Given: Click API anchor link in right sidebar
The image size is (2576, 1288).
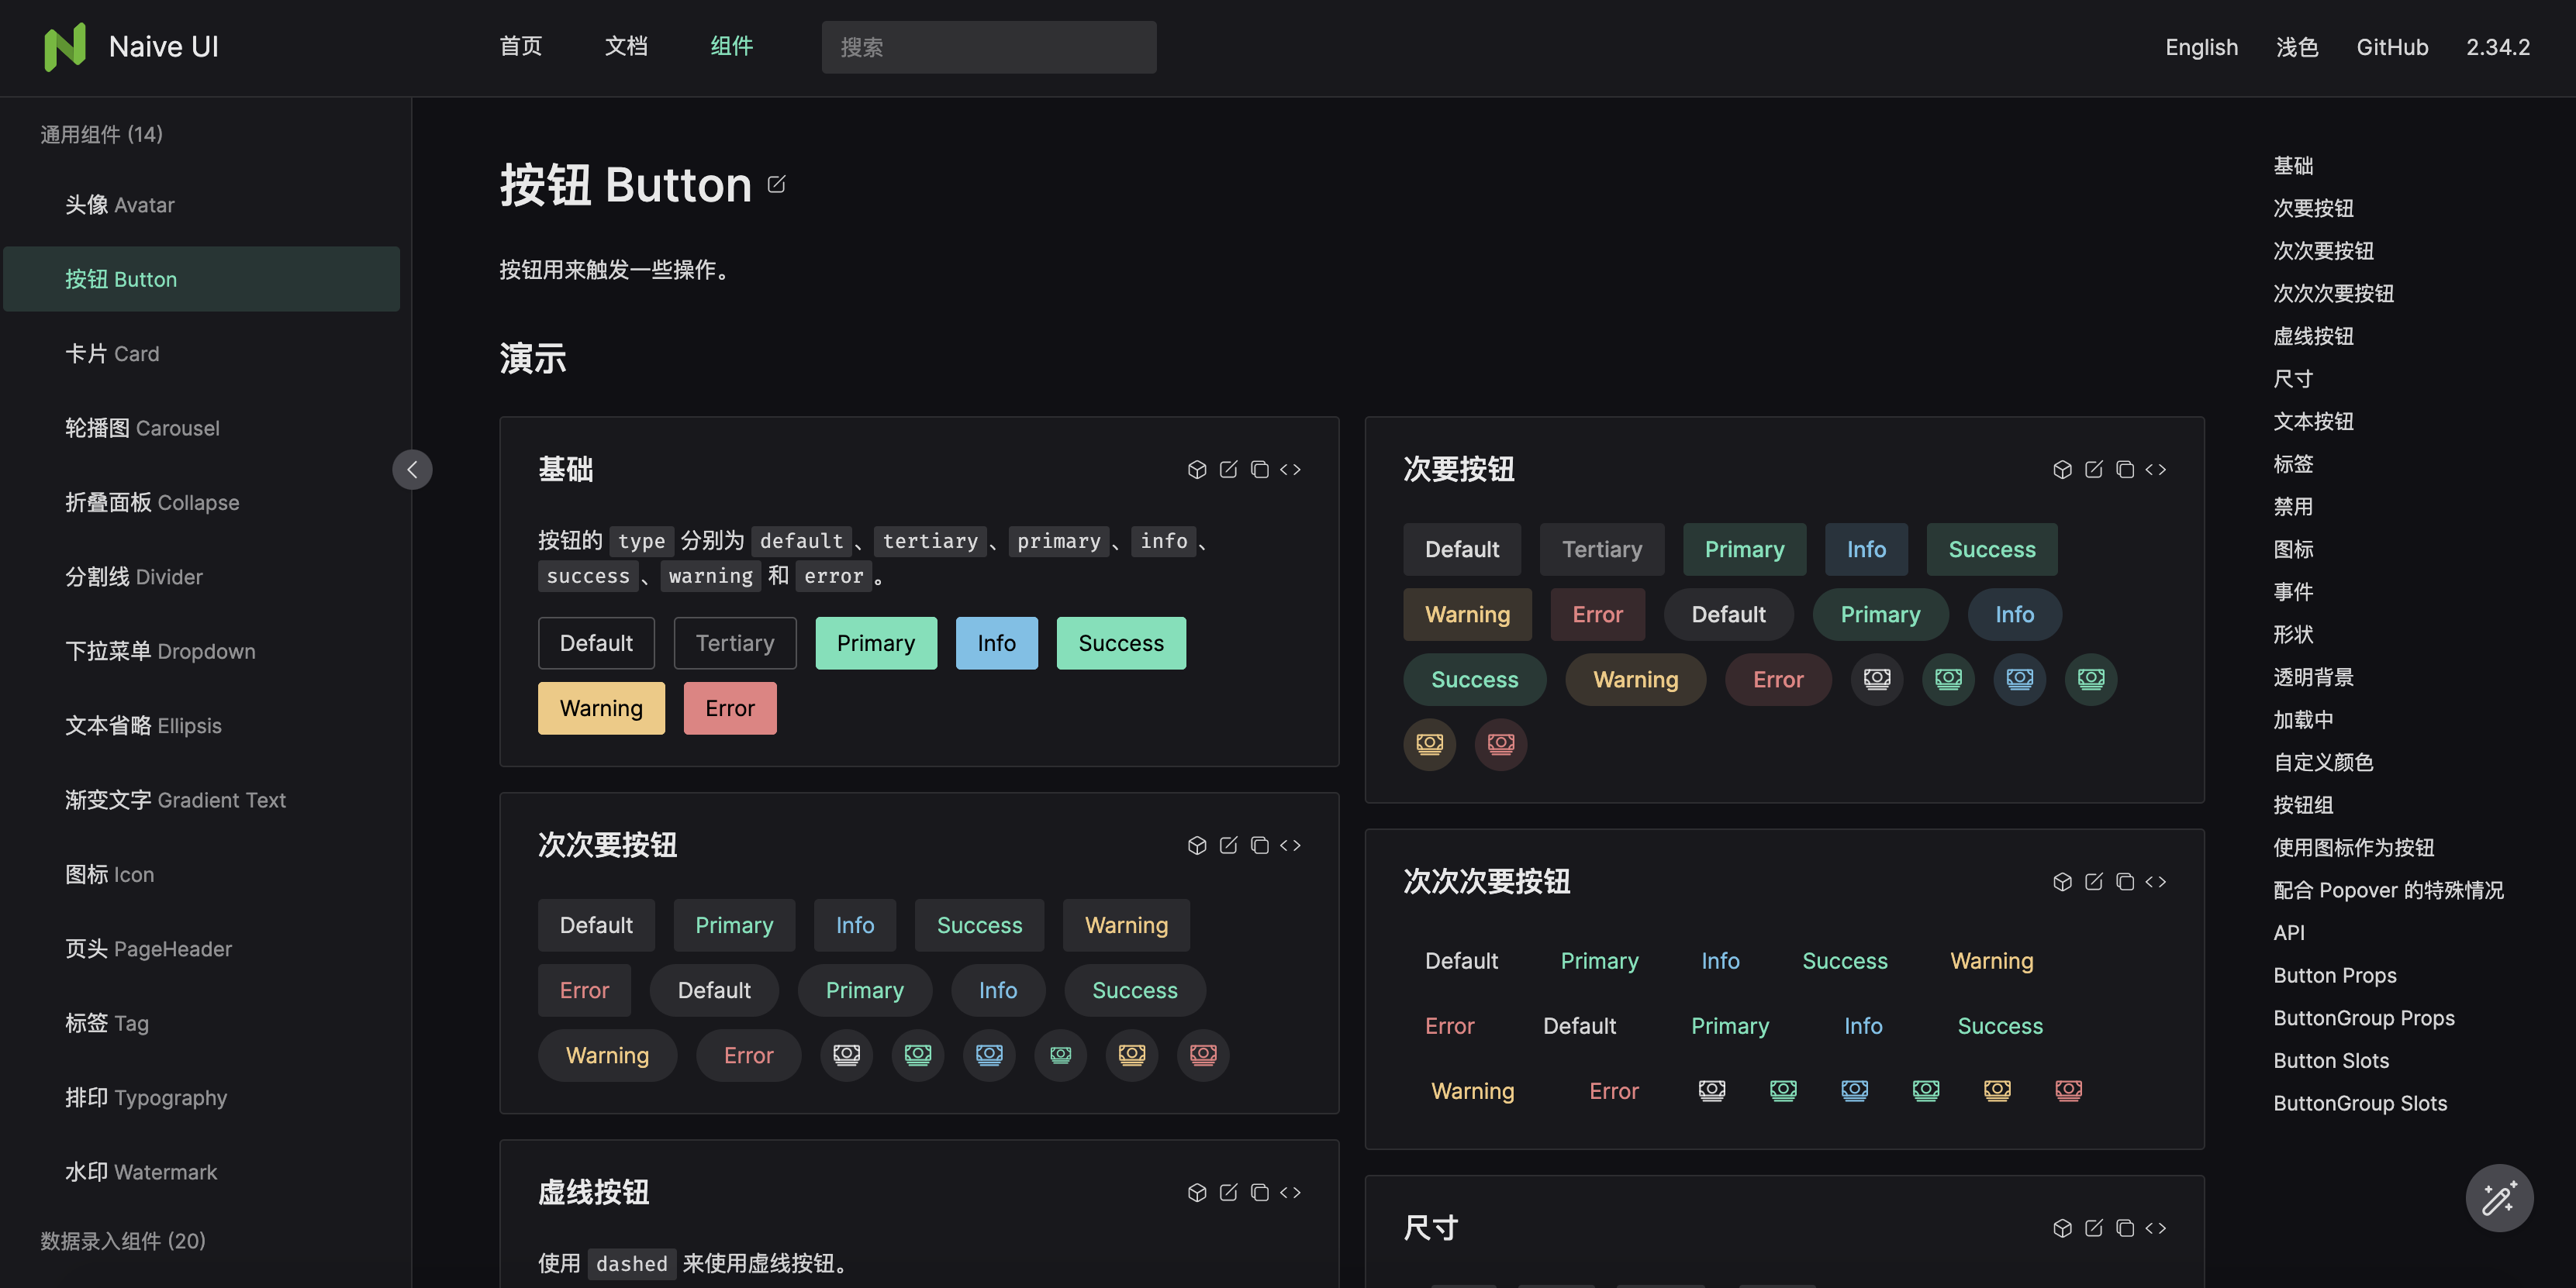Looking at the screenshot, I should (2288, 933).
